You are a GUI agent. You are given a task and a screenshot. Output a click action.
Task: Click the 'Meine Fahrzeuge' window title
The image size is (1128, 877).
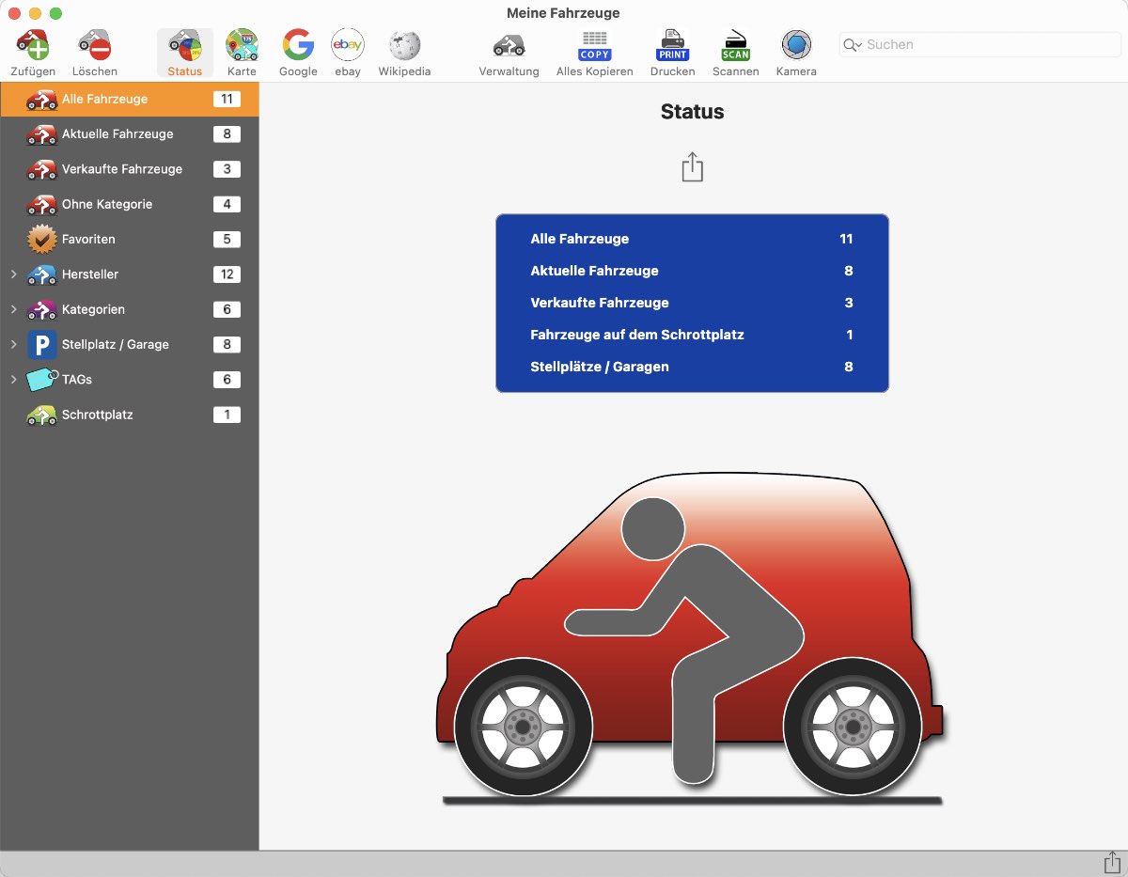click(x=563, y=13)
